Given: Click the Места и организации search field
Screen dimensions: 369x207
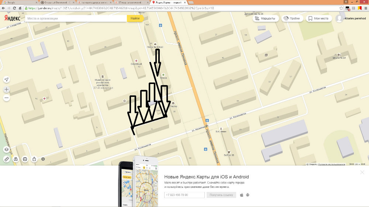Looking at the screenshot, I should (76, 18).
